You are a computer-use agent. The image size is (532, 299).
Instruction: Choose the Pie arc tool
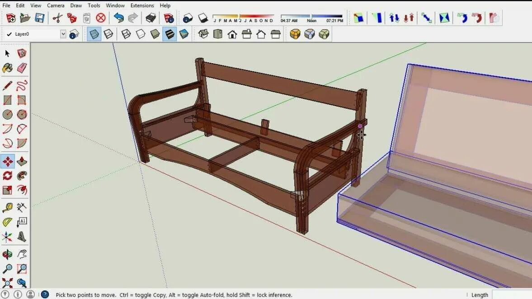point(22,143)
